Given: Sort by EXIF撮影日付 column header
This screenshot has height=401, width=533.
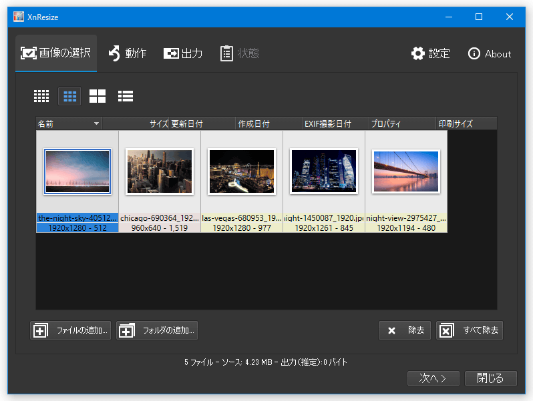Looking at the screenshot, I should 335,123.
